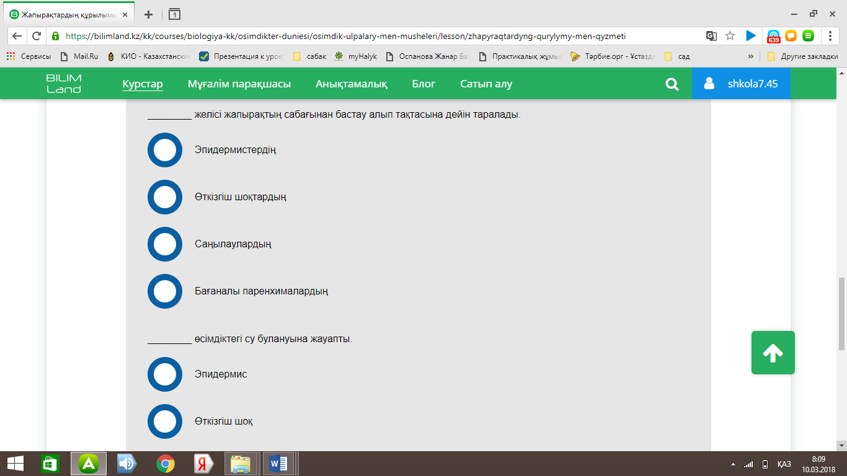Select the answer Өткізгіш шоқ

point(165,421)
